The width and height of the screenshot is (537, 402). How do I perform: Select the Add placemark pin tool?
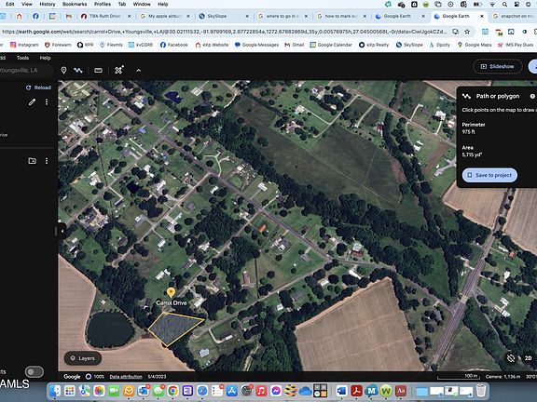63,71
